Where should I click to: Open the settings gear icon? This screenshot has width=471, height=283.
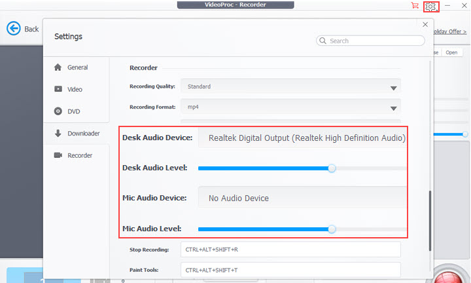pyautogui.click(x=430, y=7)
